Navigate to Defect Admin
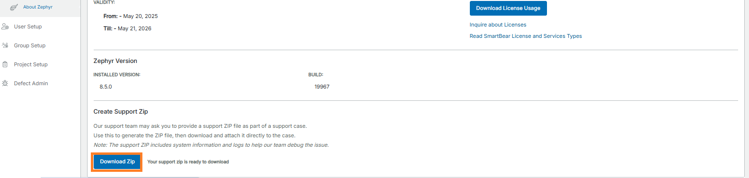This screenshot has width=749, height=178. [x=31, y=83]
